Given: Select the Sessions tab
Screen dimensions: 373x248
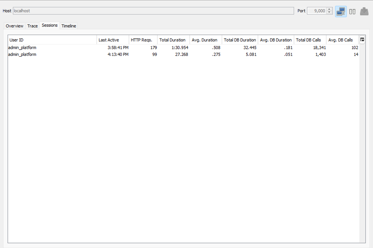Looking at the screenshot, I should pos(50,25).
